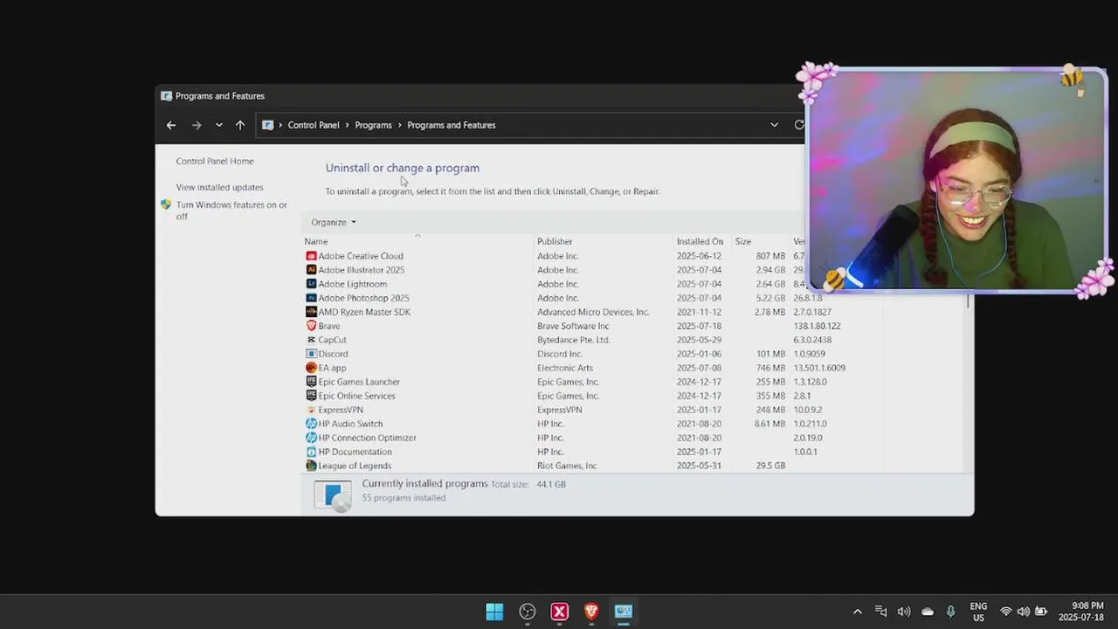Screen dimensions: 1118x629
Task: Open the ENG US language switcher
Action: tap(978, 612)
